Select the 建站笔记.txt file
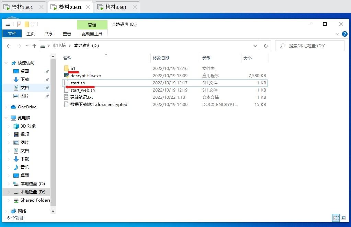351x227 pixels. 81,97
